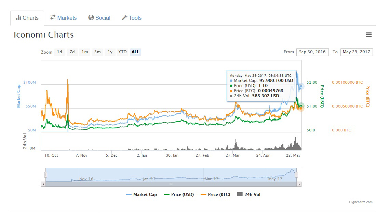389x213 pixels.
Task: Click the 7. Nov x-axis label
Action: point(81,155)
